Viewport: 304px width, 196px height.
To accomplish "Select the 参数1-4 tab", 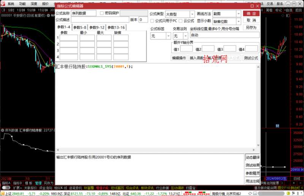I will 63,27.
